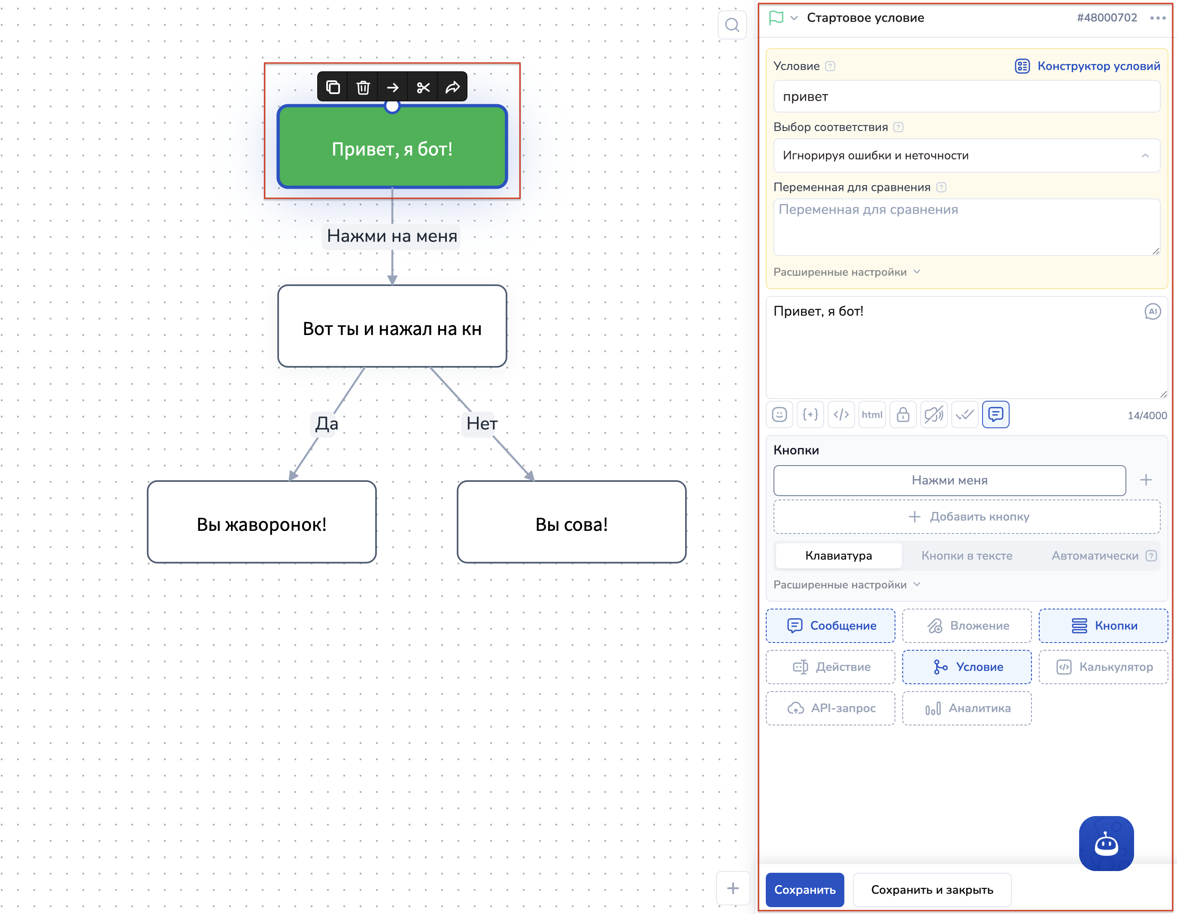Switch to 'Кнопки в тексте' tab
The width and height of the screenshot is (1177, 914).
point(967,556)
